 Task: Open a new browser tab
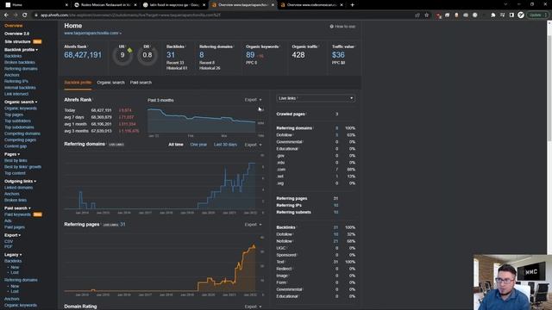353,5
